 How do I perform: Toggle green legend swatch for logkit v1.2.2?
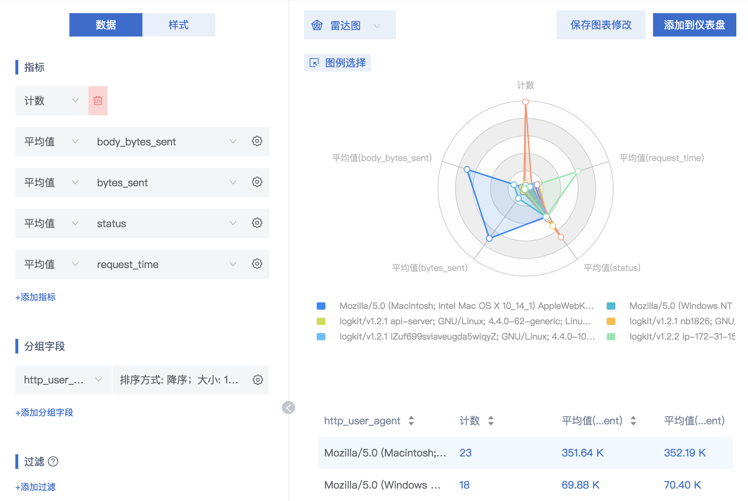tap(611, 337)
